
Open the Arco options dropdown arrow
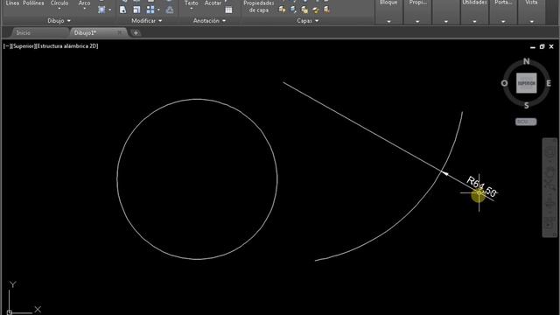[x=84, y=9]
